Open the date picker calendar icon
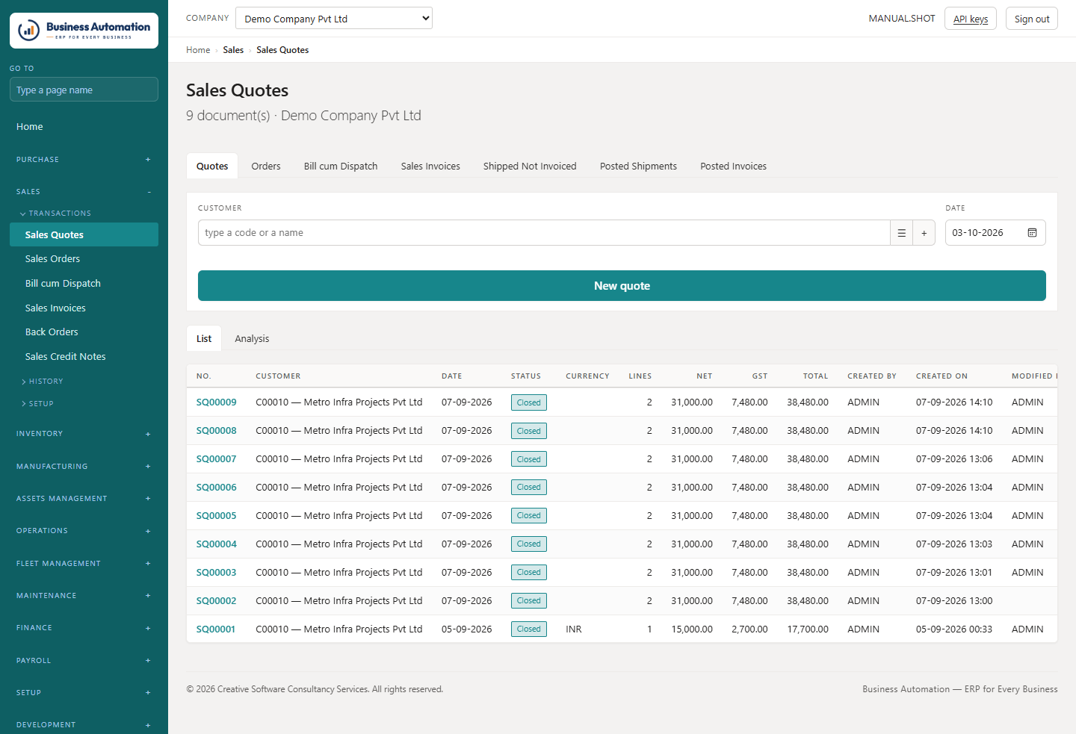Screen dimensions: 1076x734 click(x=1032, y=233)
